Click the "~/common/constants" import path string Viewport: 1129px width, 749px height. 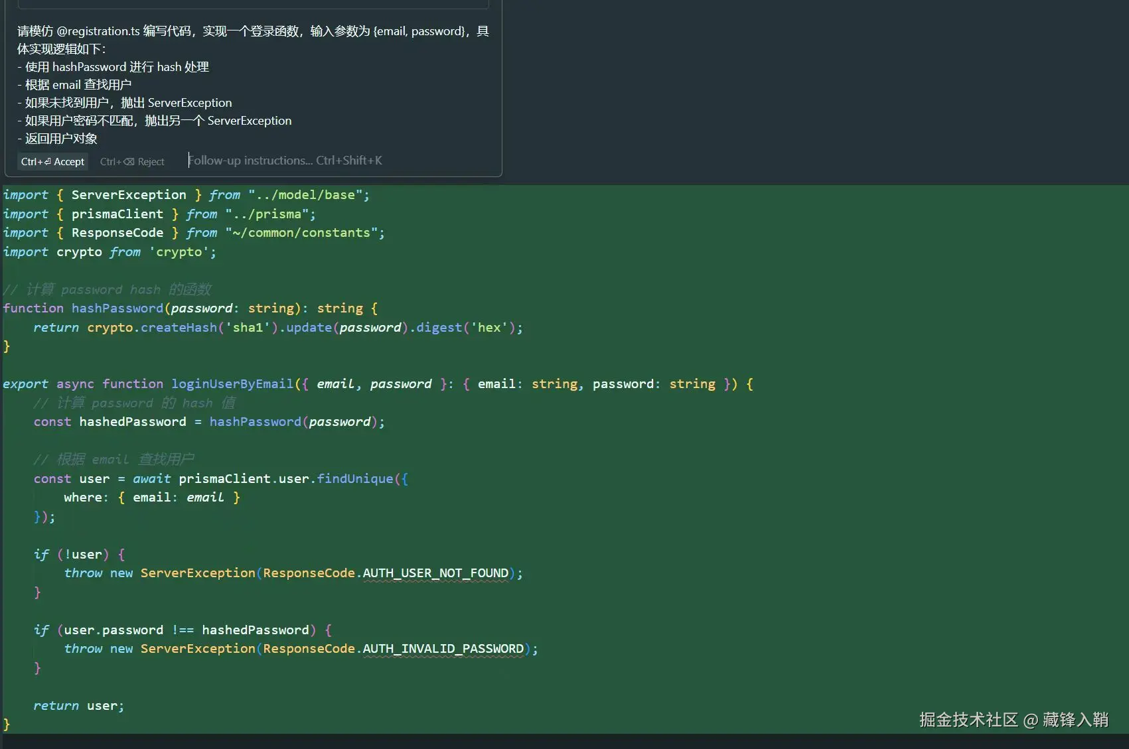tap(301, 232)
